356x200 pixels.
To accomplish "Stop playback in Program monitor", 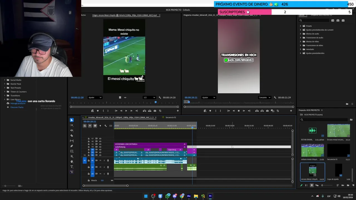I will click(x=239, y=111).
